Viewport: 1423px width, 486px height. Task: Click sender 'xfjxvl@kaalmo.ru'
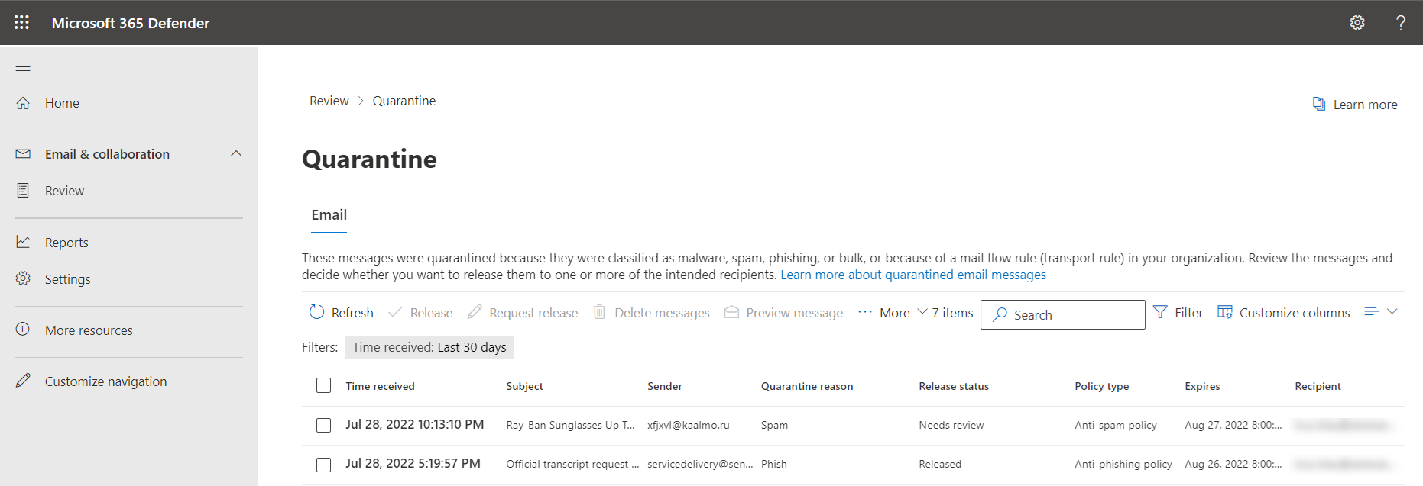(688, 425)
